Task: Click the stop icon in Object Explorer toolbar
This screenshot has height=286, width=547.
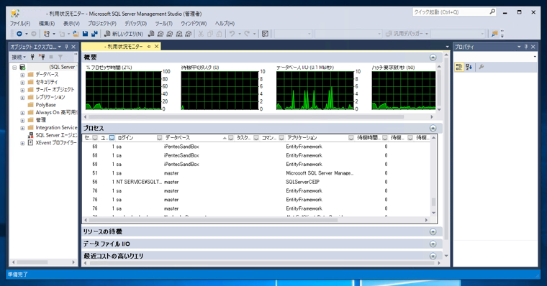Action: pyautogui.click(x=51, y=57)
